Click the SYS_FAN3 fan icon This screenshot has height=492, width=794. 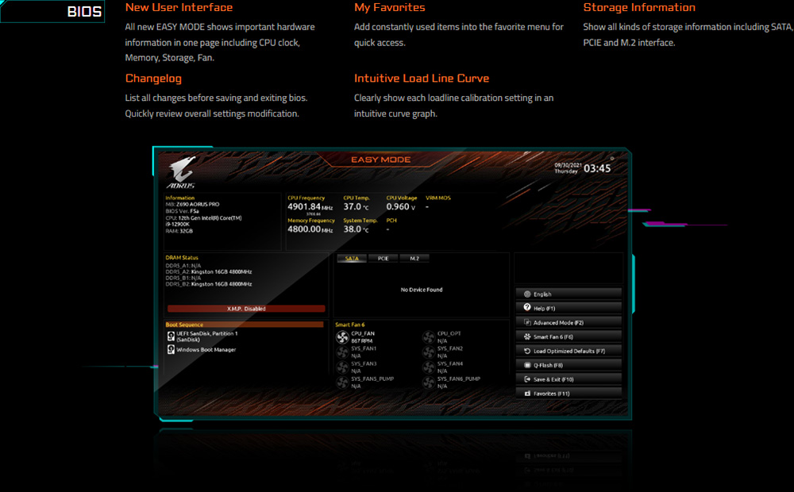[x=342, y=367]
